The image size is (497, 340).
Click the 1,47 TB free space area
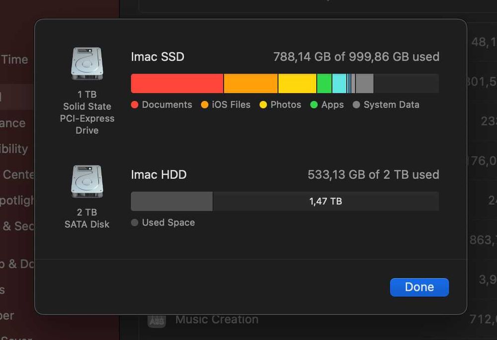(326, 202)
